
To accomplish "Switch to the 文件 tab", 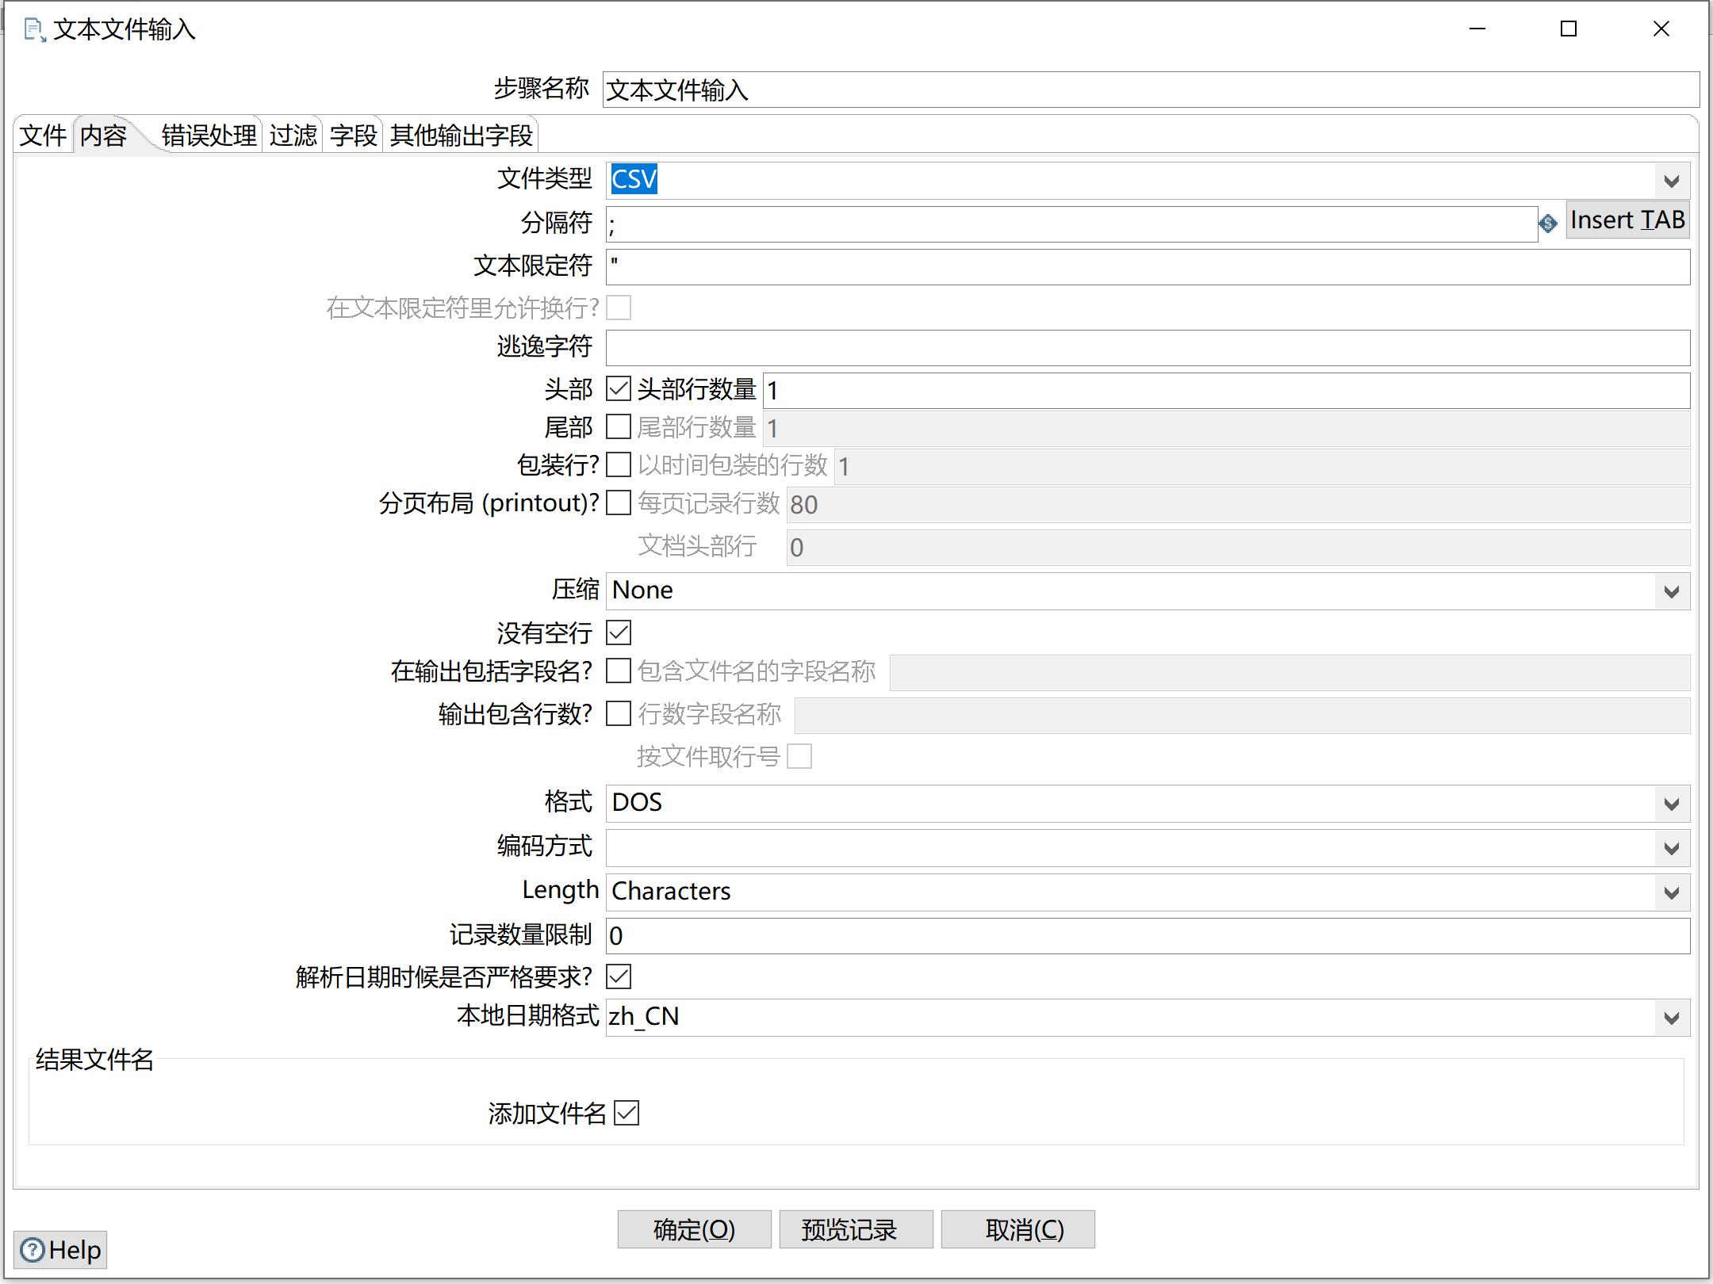I will coord(43,136).
